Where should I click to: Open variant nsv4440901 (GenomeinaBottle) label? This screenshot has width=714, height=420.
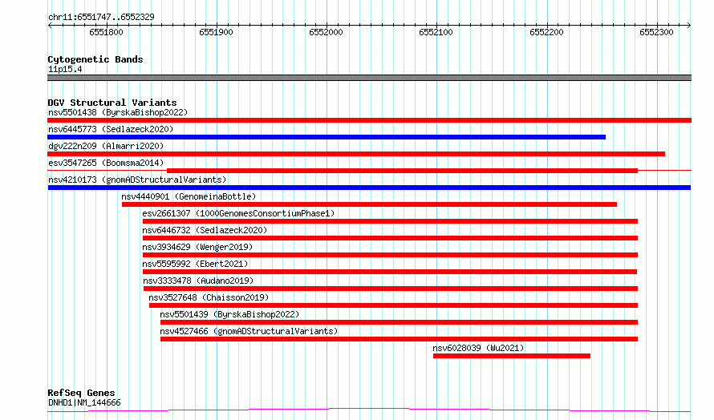click(x=189, y=196)
